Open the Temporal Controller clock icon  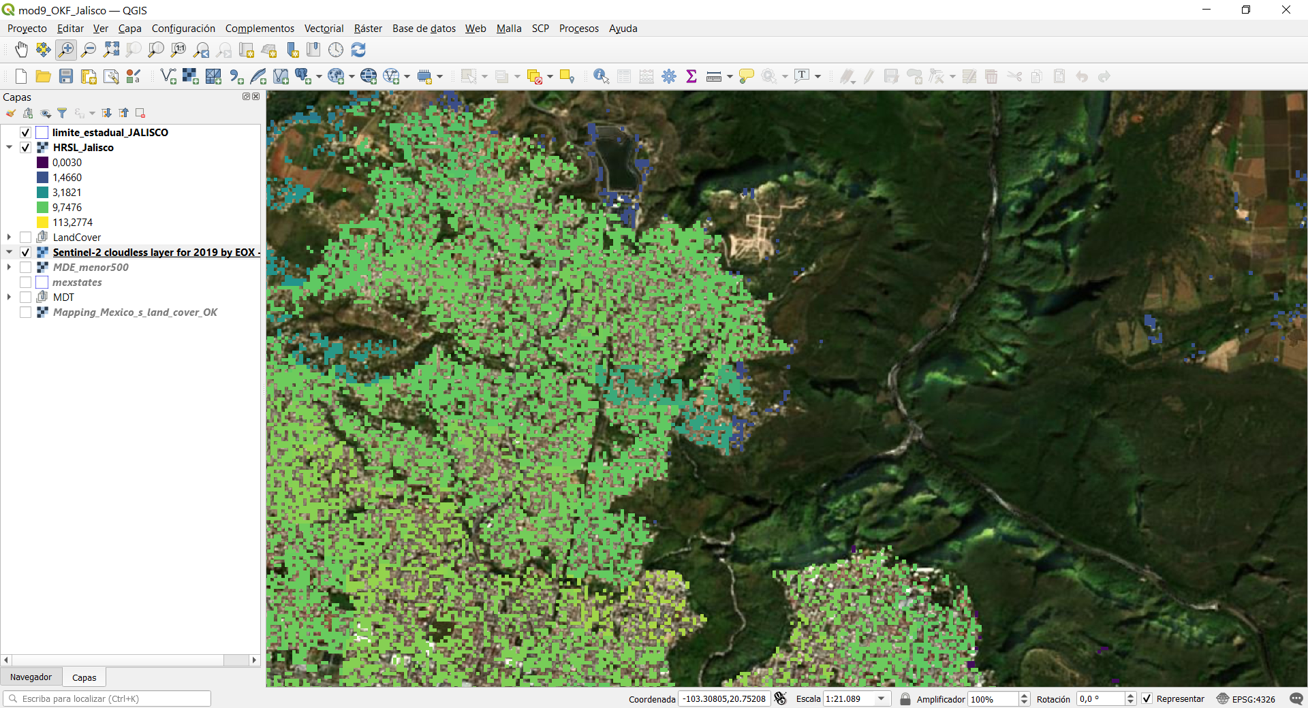336,50
